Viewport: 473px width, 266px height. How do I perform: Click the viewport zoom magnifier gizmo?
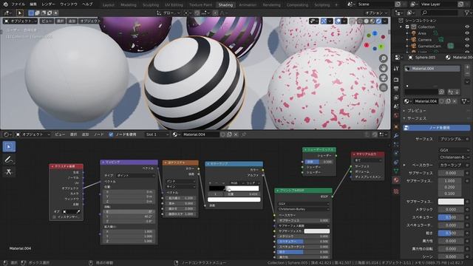[383, 58]
